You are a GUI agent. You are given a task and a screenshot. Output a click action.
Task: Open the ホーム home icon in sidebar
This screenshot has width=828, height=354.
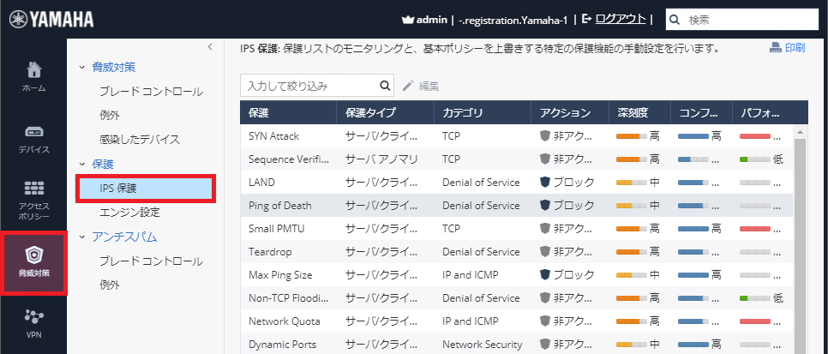pos(33,70)
